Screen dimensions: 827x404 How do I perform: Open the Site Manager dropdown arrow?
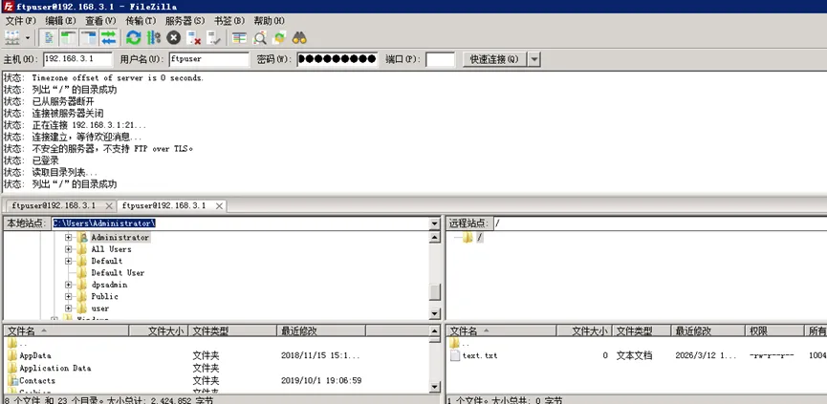28,38
